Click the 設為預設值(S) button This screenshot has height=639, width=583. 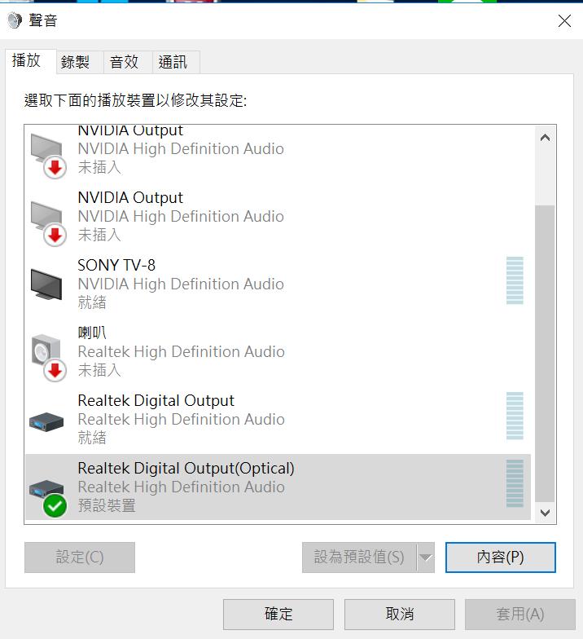click(x=360, y=557)
